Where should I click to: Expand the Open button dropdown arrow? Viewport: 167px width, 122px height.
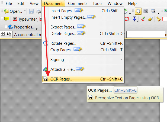tap(25, 11)
